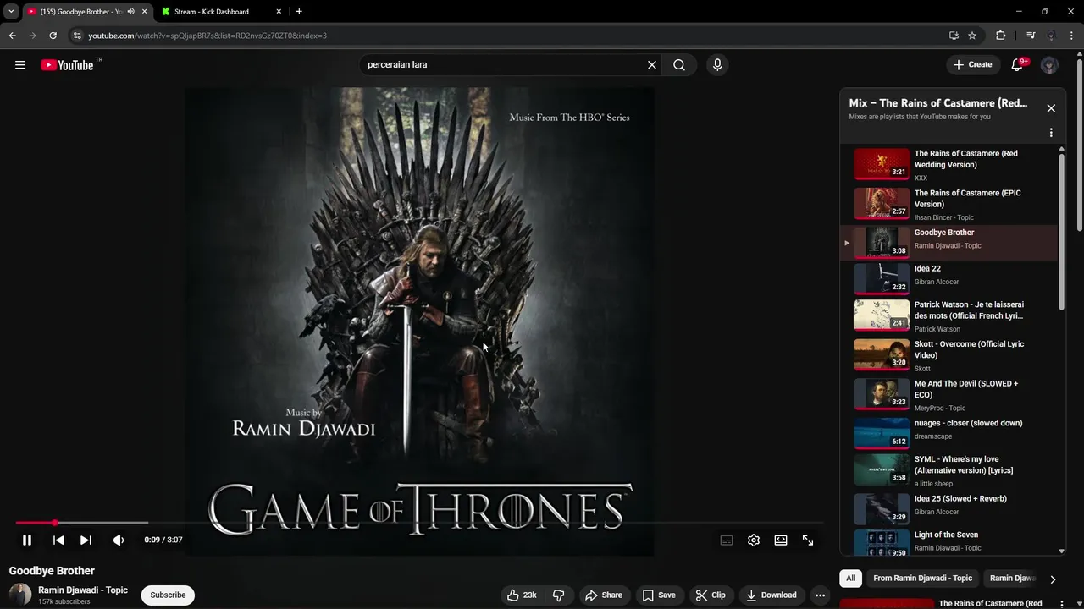Play Patrick Watson - Je te laisserai des mots
Viewport: 1084px width, 609px height.
[x=948, y=316]
